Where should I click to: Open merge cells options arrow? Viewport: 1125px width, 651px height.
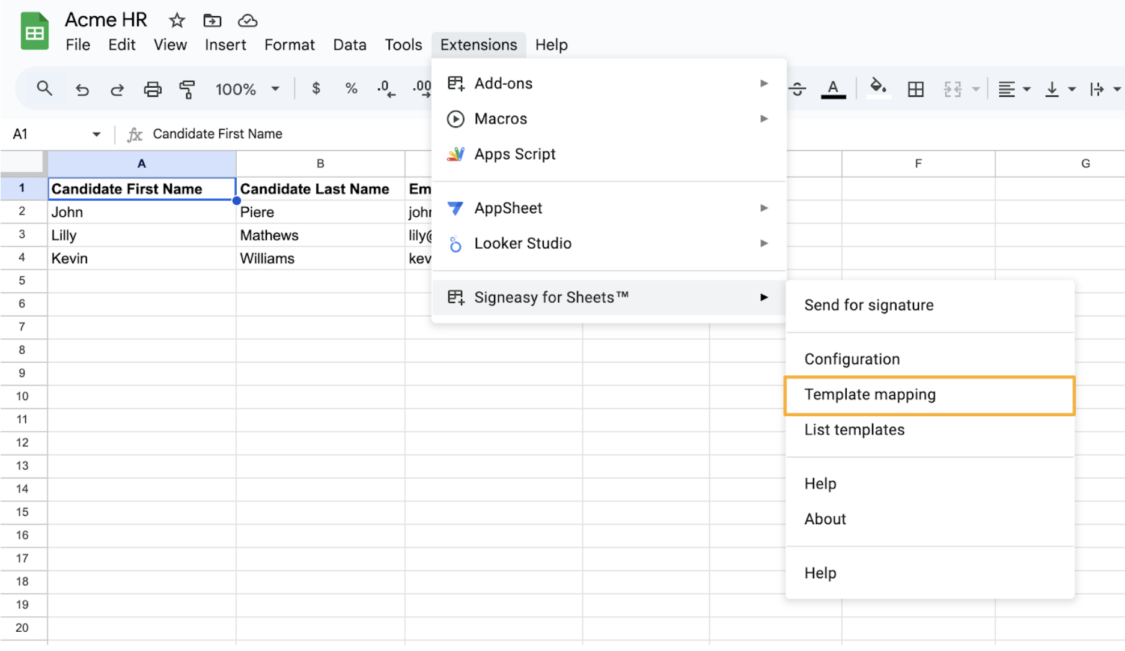[x=976, y=89]
